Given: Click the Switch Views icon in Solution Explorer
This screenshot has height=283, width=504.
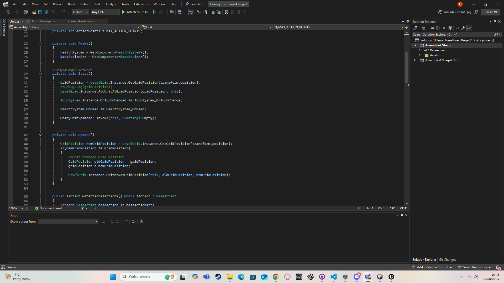Looking at the screenshot, I should click(x=415, y=28).
